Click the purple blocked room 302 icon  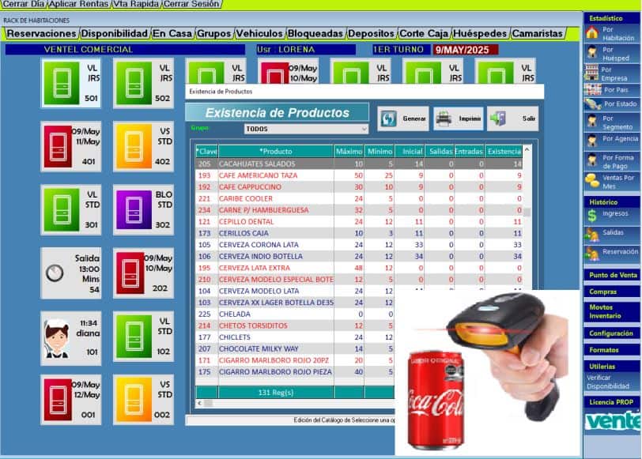(131, 209)
